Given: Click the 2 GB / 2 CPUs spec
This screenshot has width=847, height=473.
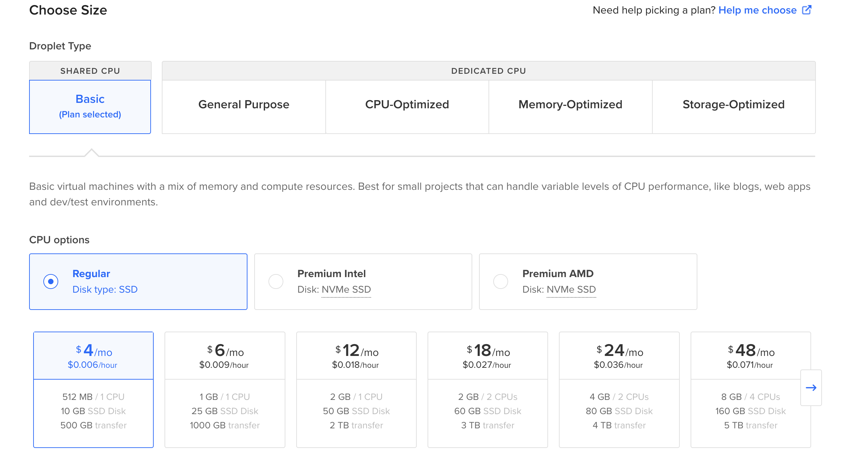Looking at the screenshot, I should pyautogui.click(x=488, y=397).
